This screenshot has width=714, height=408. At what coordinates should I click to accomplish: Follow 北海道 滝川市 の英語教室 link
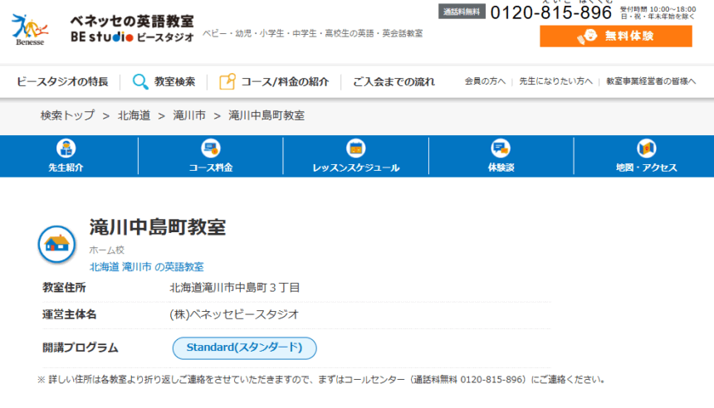point(147,267)
